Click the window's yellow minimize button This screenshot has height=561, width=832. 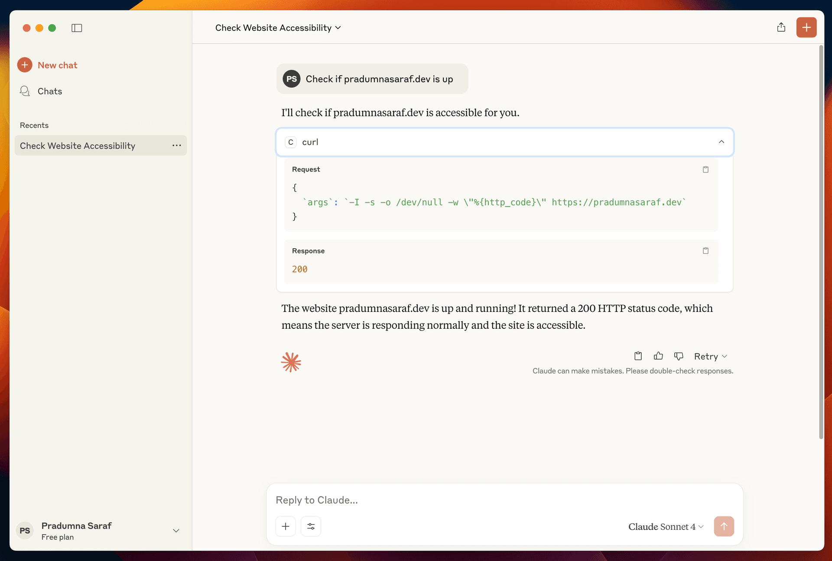(x=39, y=28)
